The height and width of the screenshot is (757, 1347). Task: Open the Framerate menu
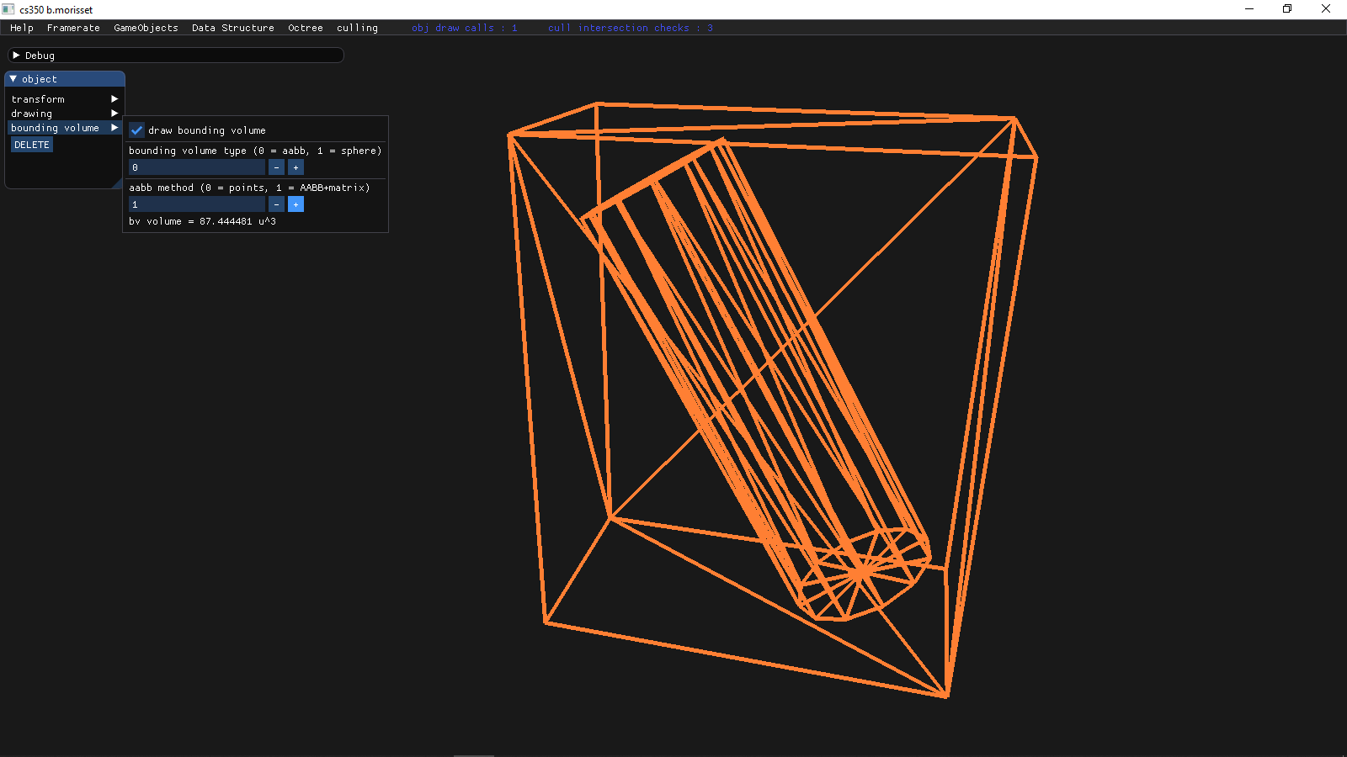(73, 28)
